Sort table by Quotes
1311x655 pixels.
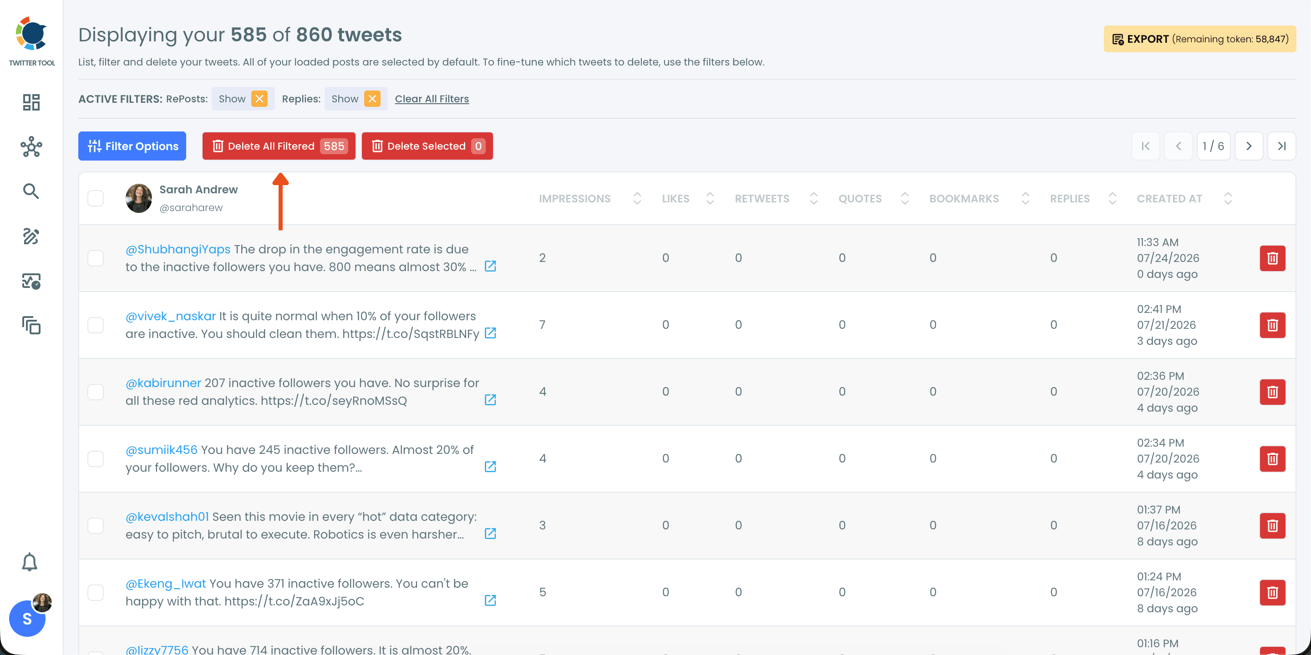pos(905,198)
